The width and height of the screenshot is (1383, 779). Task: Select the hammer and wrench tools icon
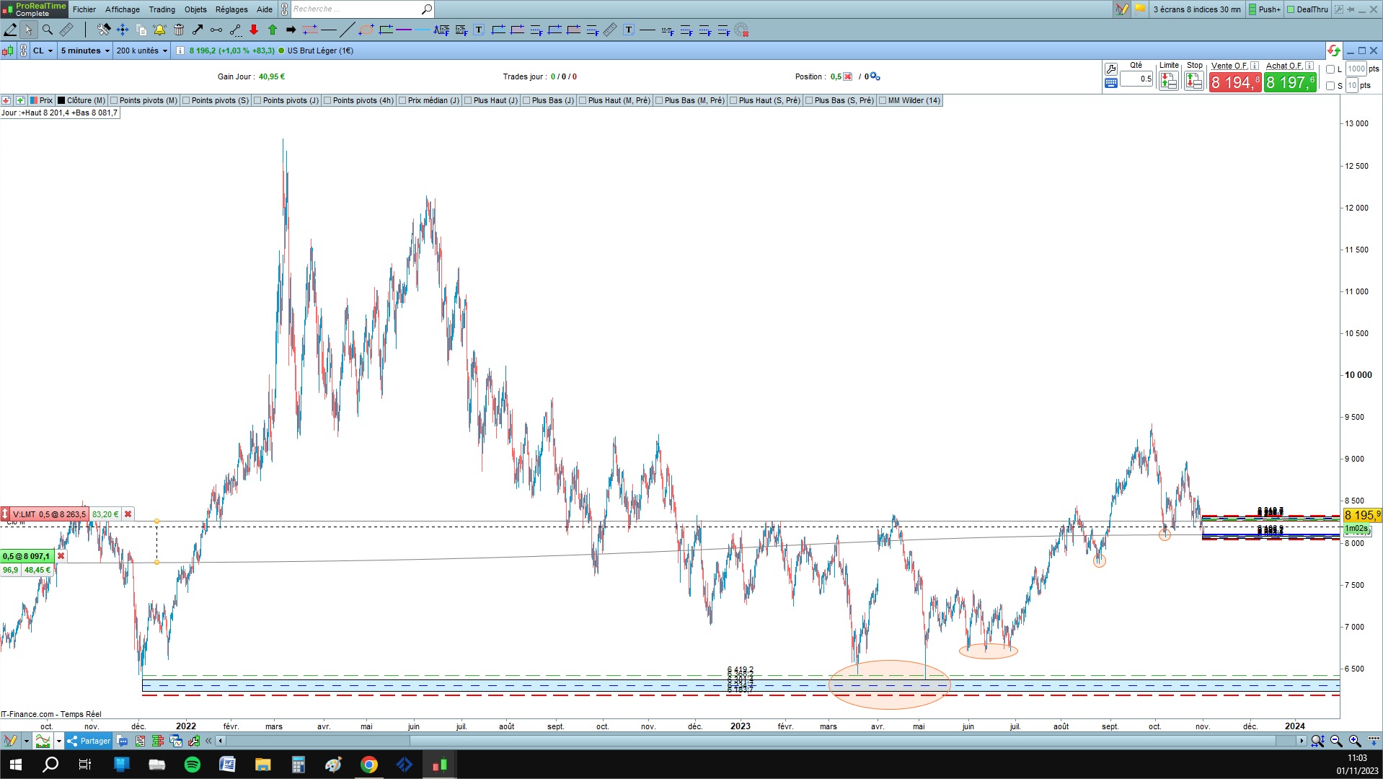104,30
